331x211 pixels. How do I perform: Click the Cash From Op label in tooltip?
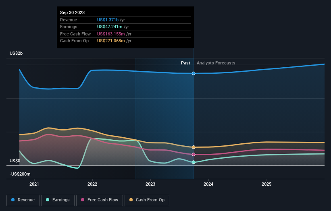pos(74,41)
